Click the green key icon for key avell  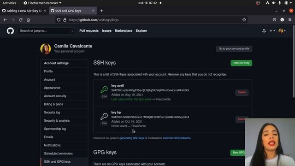click(104, 89)
